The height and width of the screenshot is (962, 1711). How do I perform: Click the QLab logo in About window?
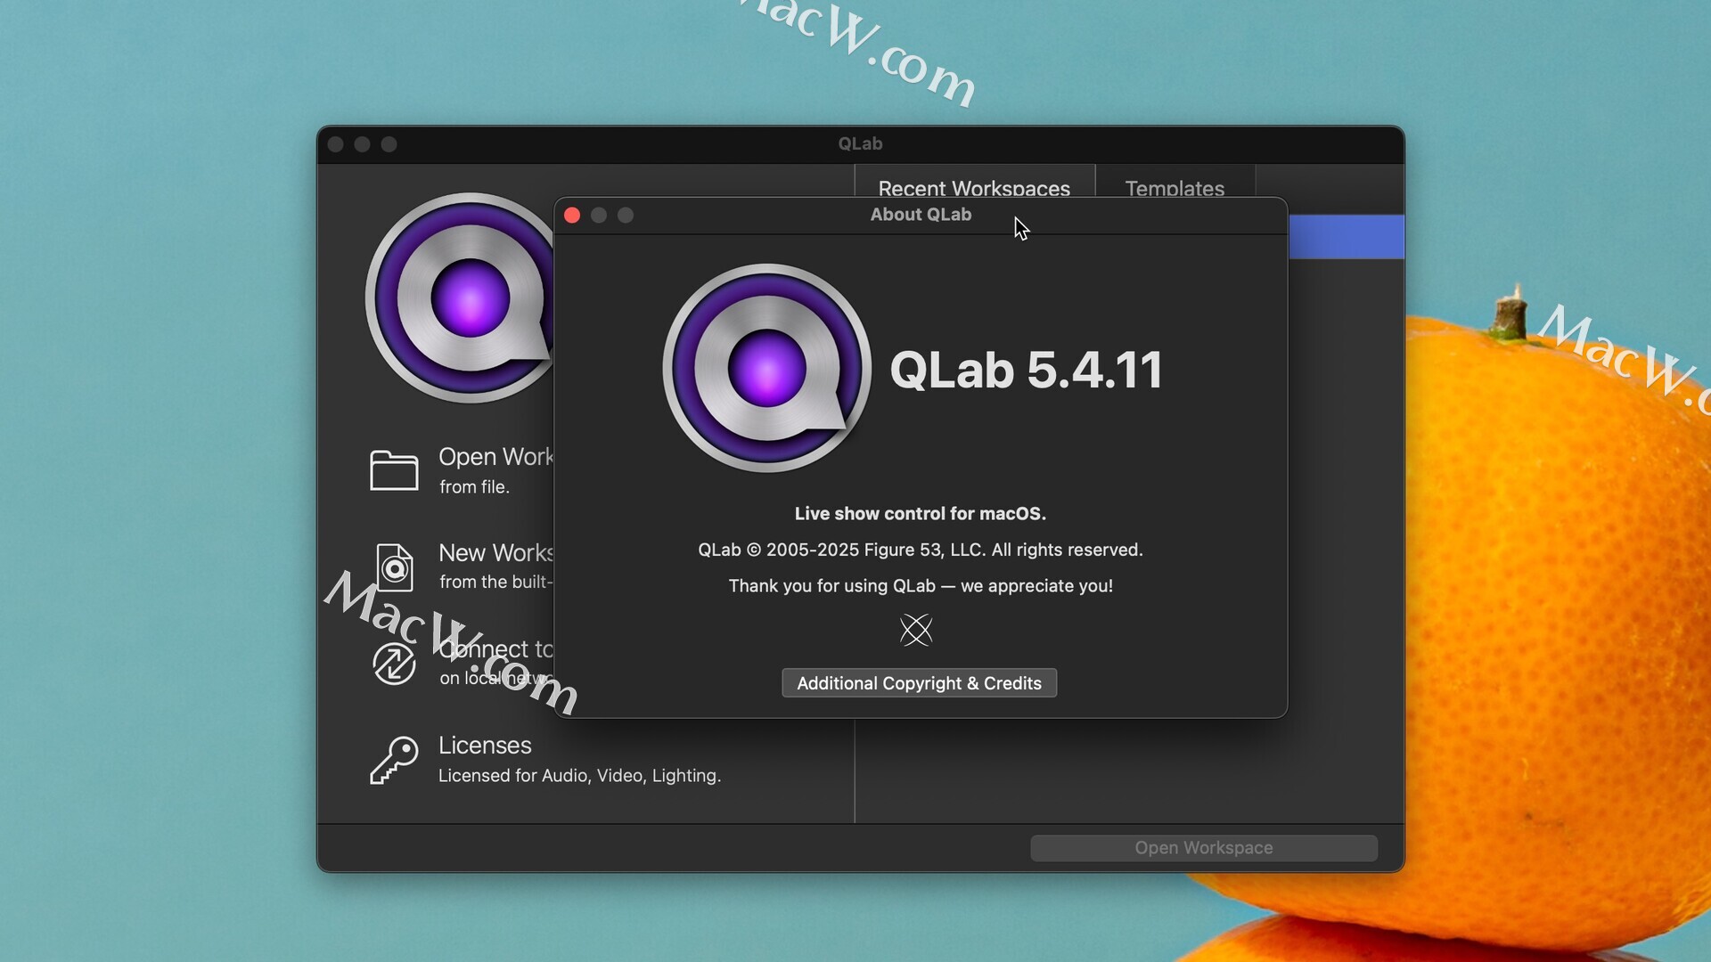tap(766, 368)
